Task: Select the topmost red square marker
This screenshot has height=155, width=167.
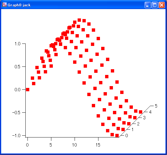Action: coord(79,20)
